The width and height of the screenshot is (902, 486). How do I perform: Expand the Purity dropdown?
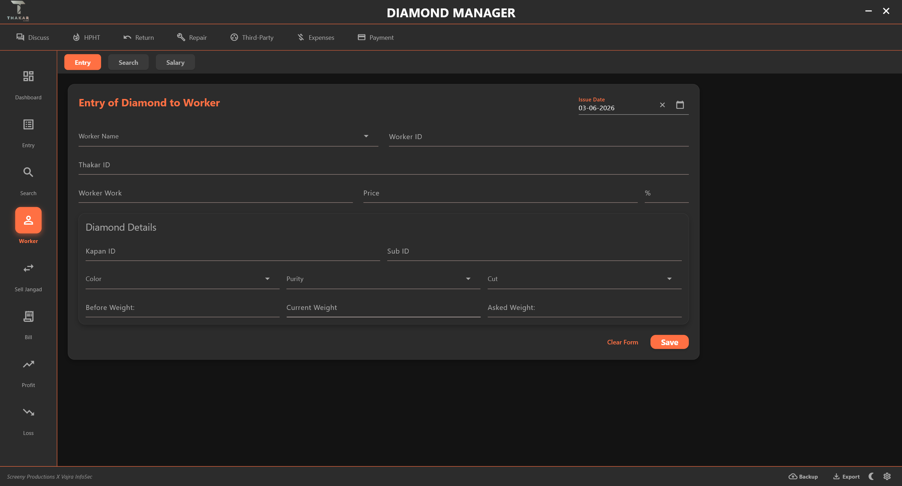point(468,279)
